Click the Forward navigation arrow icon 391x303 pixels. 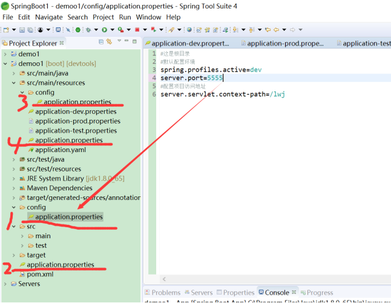(292, 30)
